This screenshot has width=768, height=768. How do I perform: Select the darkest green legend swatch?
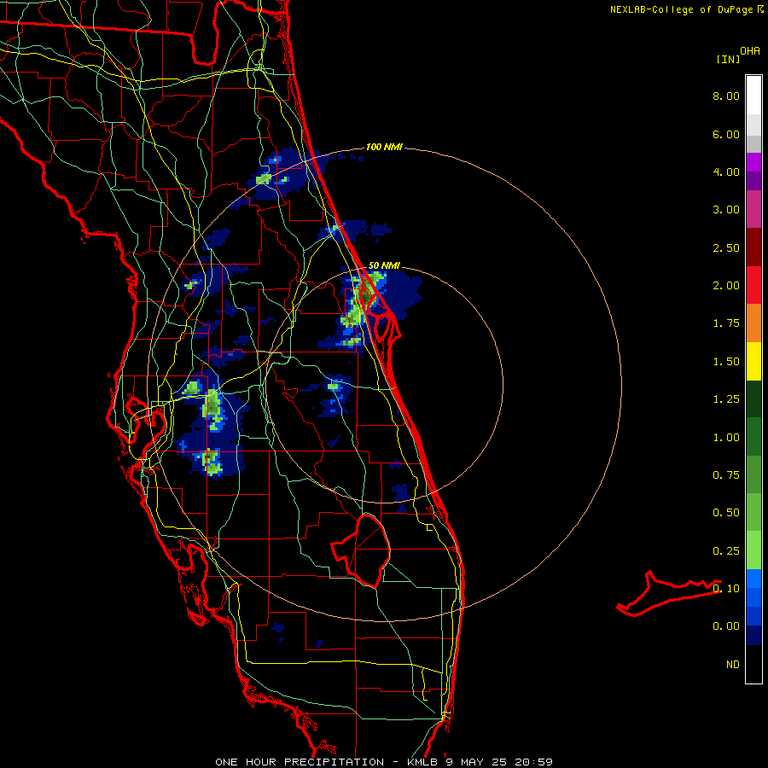[x=753, y=399]
